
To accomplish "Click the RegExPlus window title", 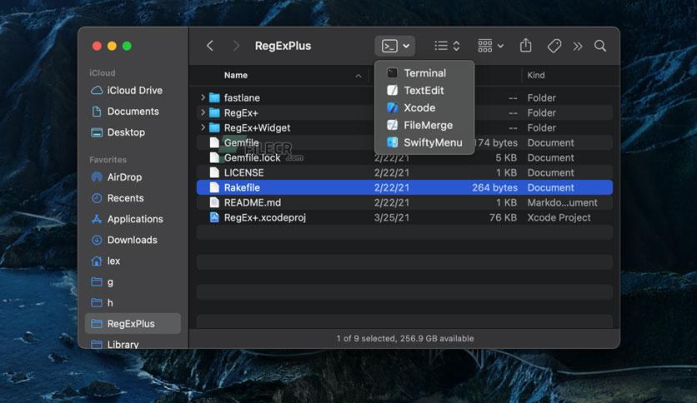I will point(283,46).
